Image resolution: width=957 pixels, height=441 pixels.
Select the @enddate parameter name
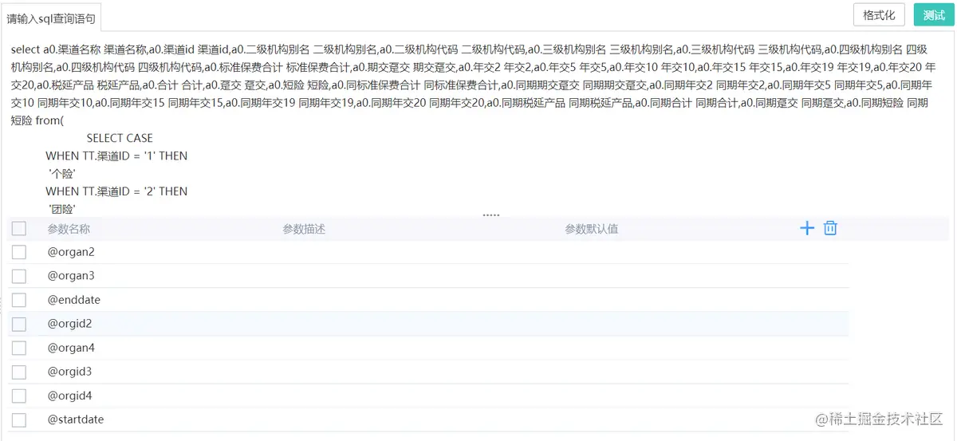pos(74,300)
